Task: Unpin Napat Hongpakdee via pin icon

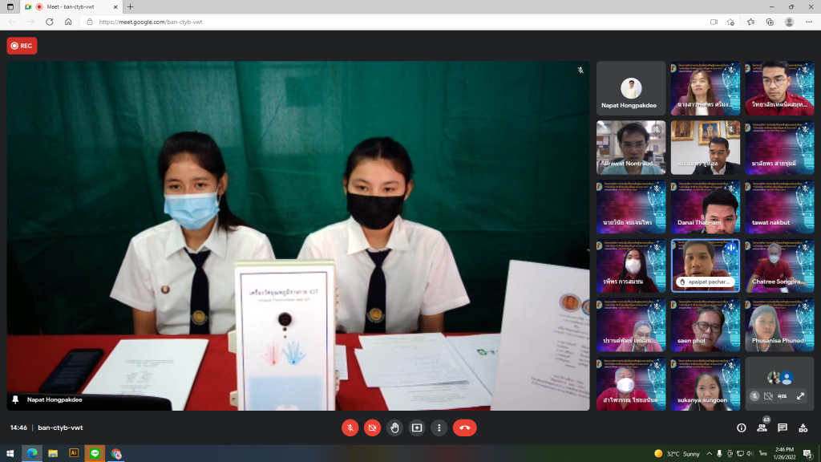Action: tap(15, 399)
